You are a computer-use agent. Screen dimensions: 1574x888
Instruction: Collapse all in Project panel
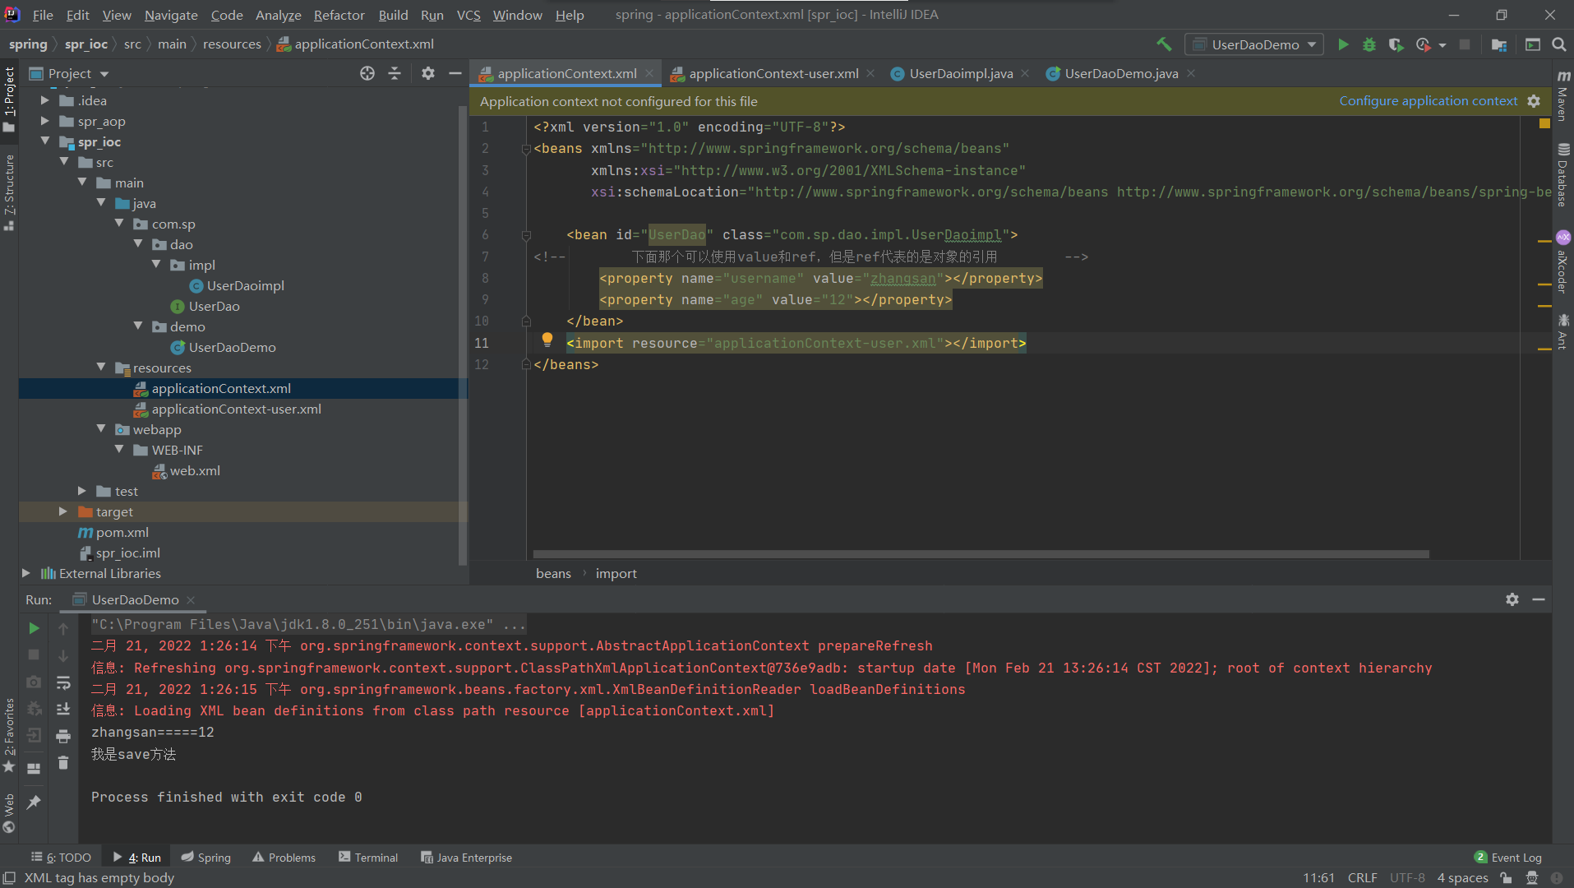coord(395,73)
